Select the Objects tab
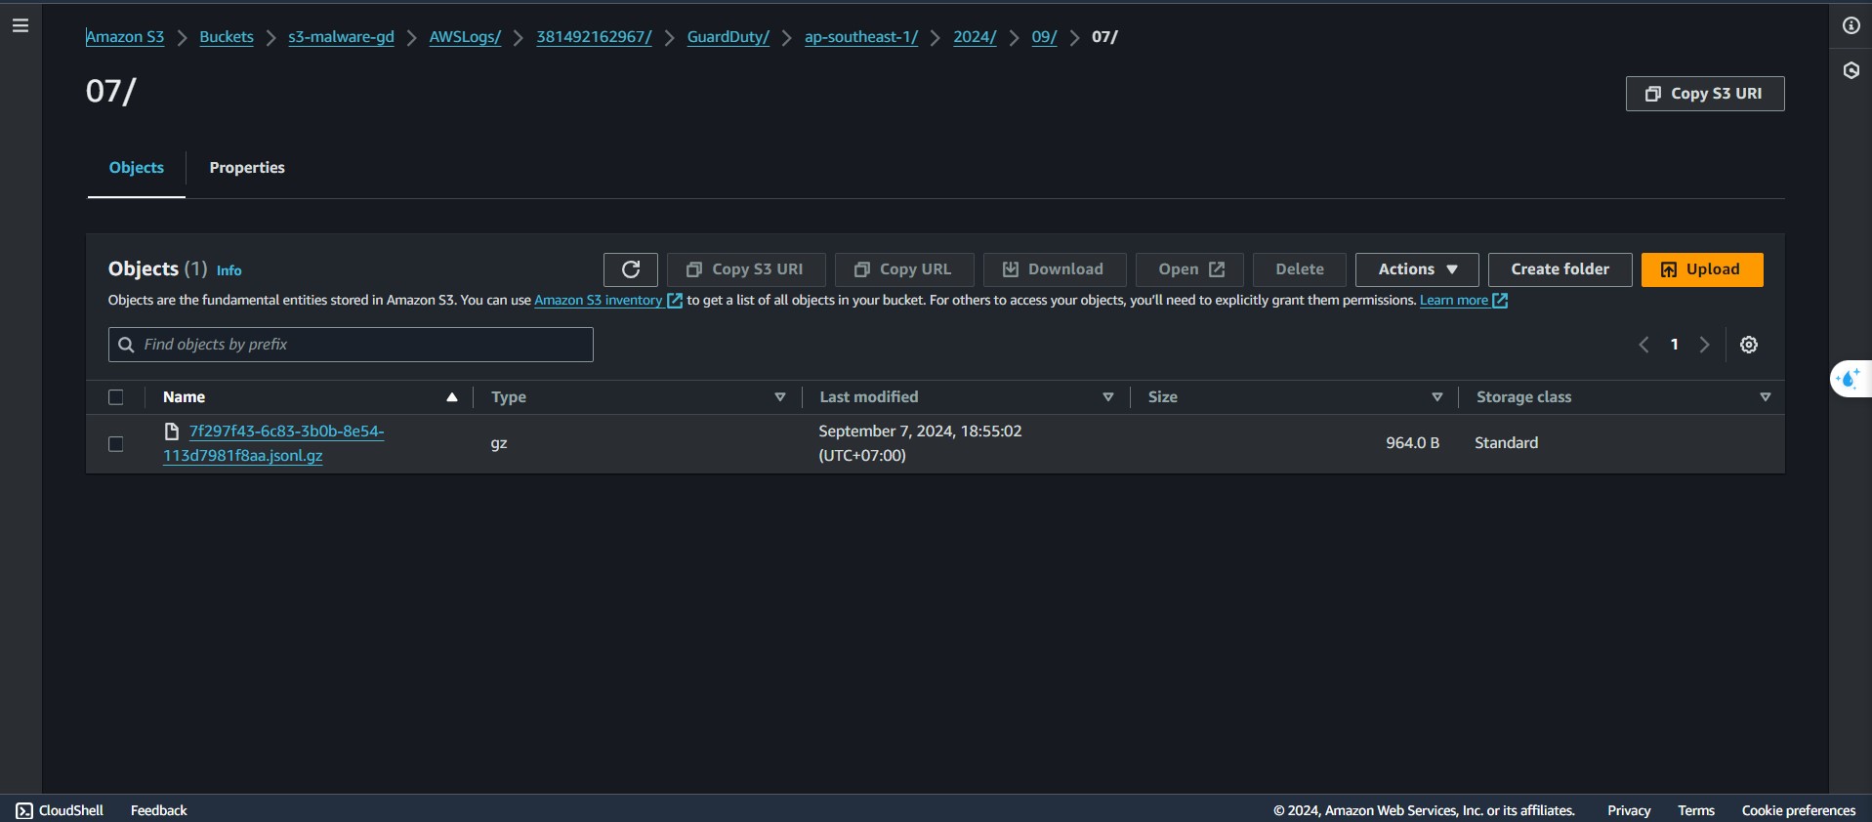The width and height of the screenshot is (1872, 822). click(x=137, y=168)
